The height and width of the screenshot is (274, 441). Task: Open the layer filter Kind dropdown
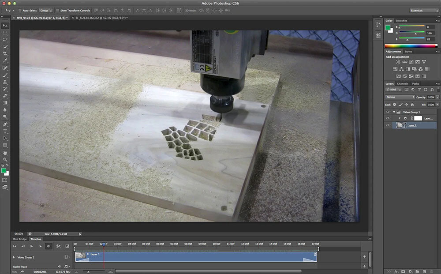[x=393, y=90]
